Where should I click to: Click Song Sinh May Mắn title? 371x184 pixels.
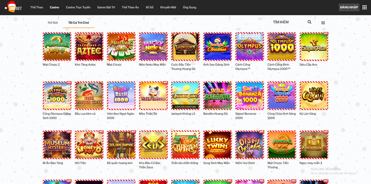217,163
